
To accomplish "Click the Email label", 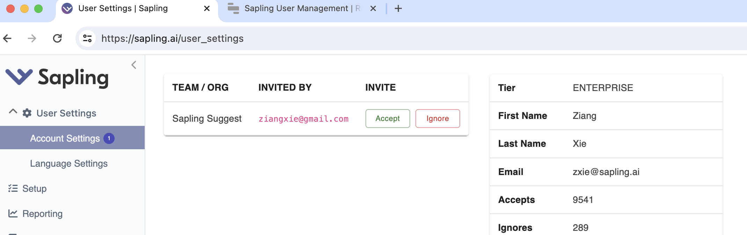I will coord(511,172).
